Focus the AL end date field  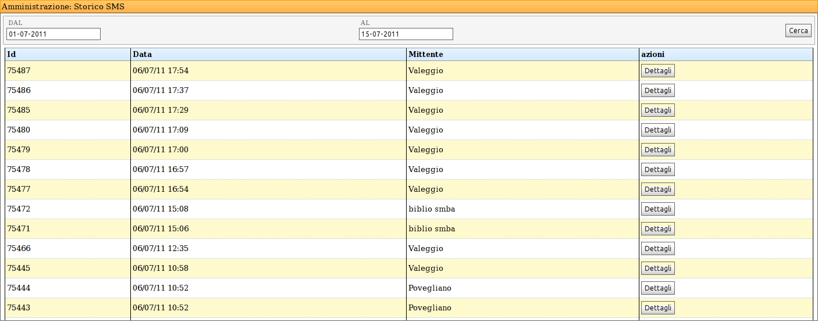pyautogui.click(x=406, y=34)
